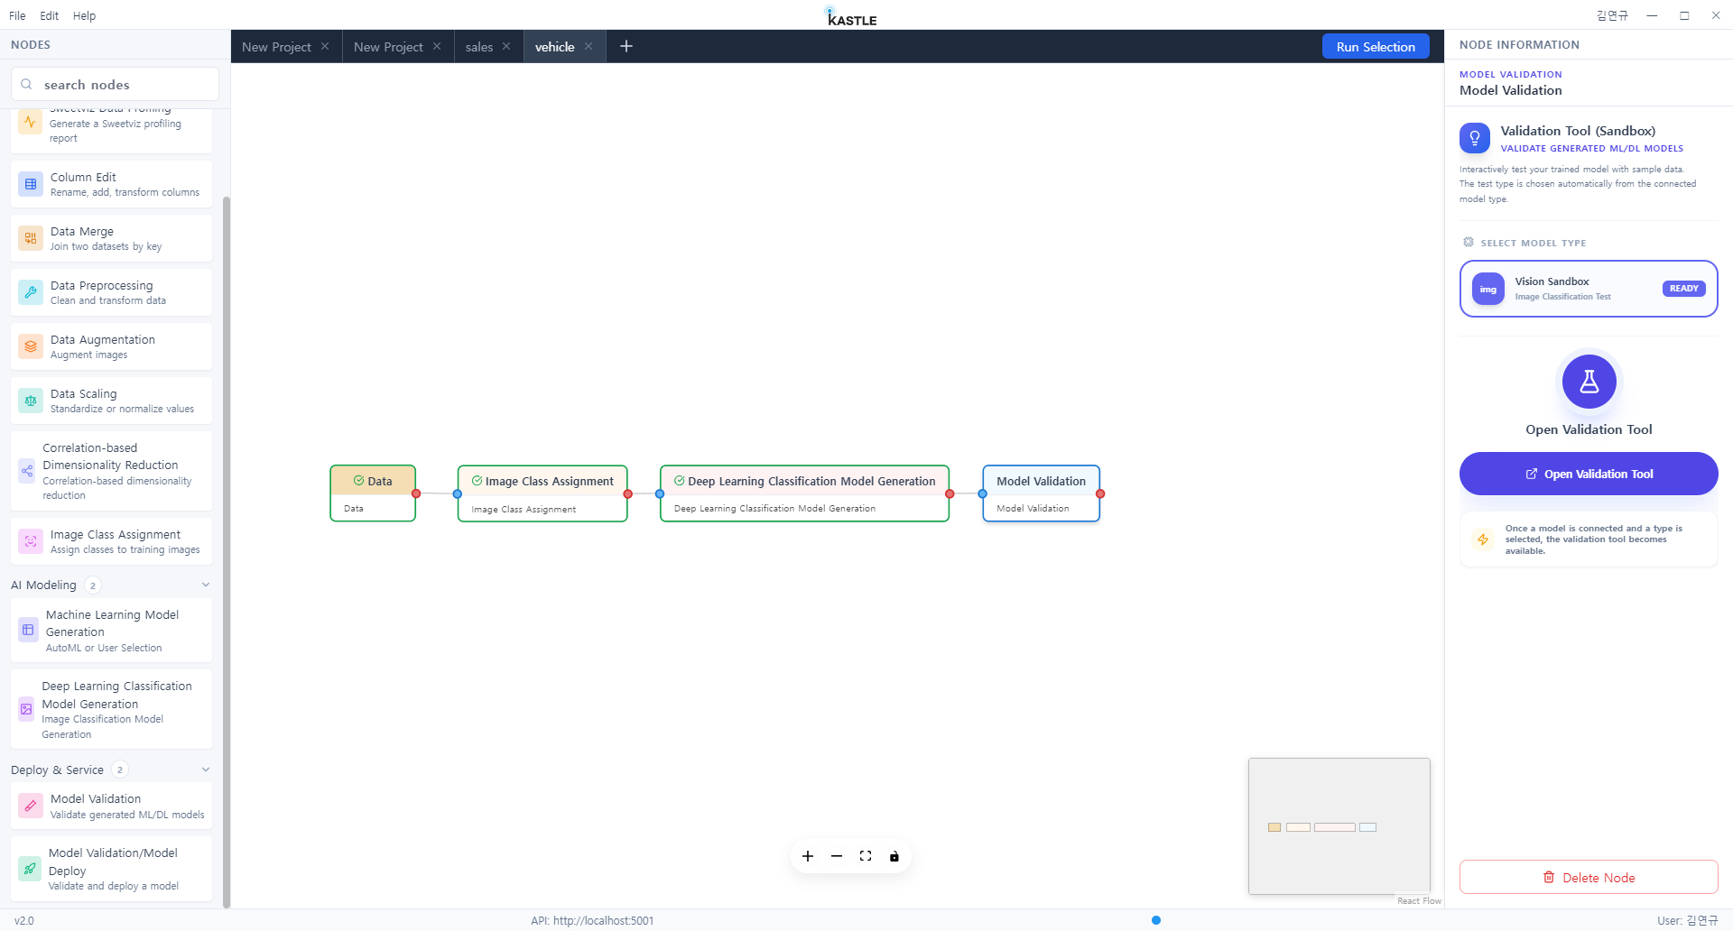The image size is (1733, 931).
Task: Click the Image Class Assignment node icon
Action: (31, 541)
